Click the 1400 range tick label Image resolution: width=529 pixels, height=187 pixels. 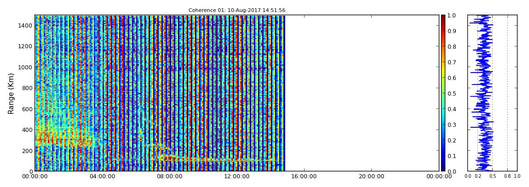[25, 25]
